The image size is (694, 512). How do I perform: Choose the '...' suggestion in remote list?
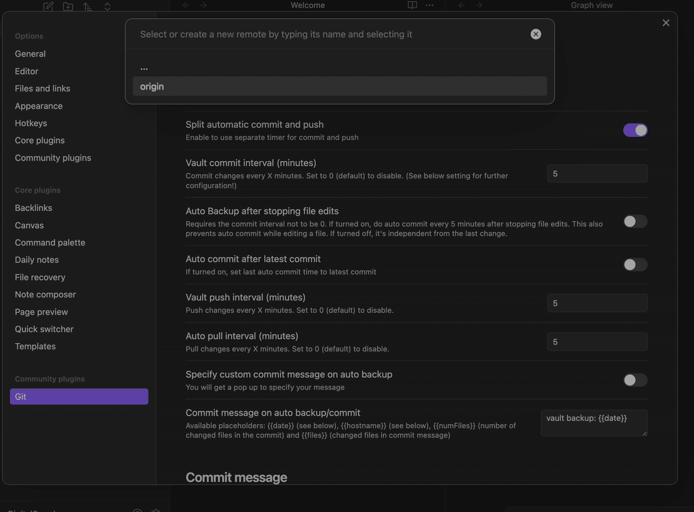(x=339, y=67)
